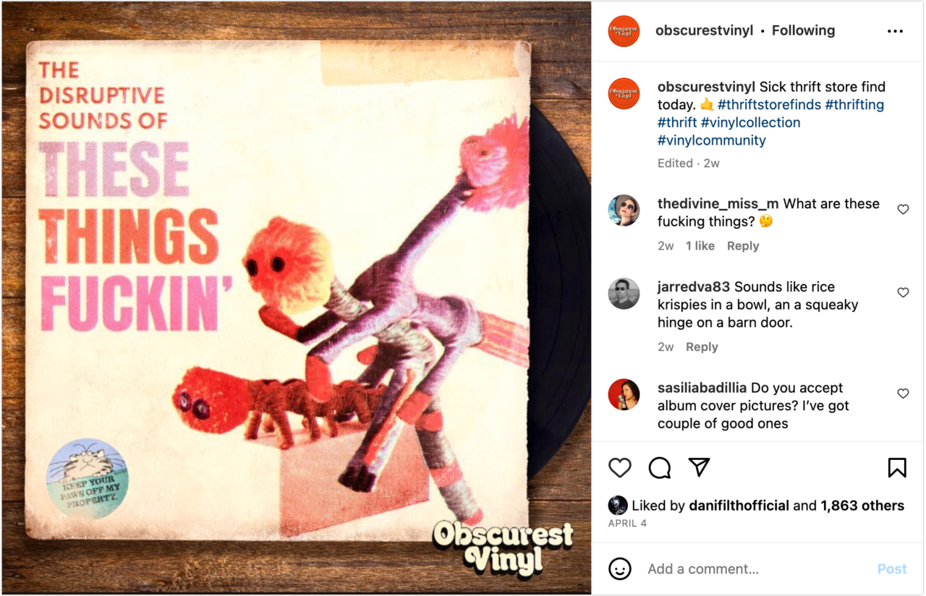The height and width of the screenshot is (596, 926).
Task: Open emoji picker smiley icon
Action: [x=620, y=569]
